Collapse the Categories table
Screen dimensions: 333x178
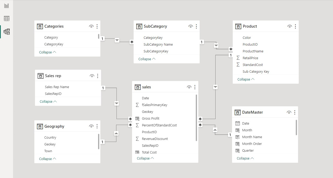[x=47, y=52]
